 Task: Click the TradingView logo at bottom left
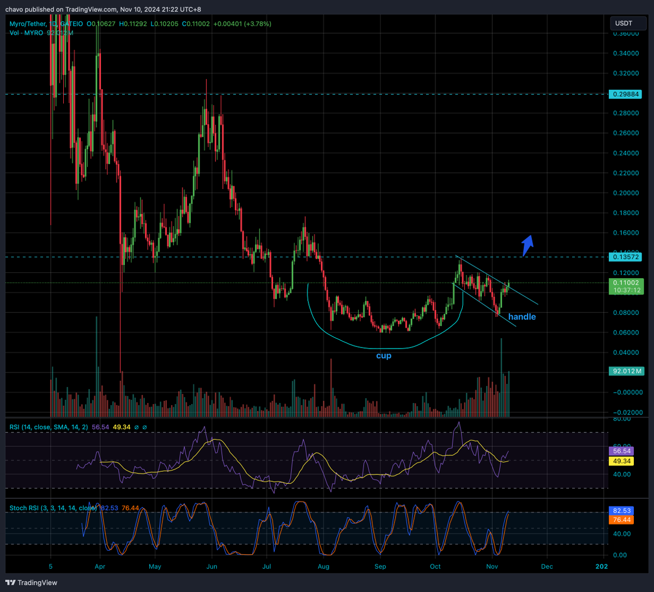coord(10,582)
